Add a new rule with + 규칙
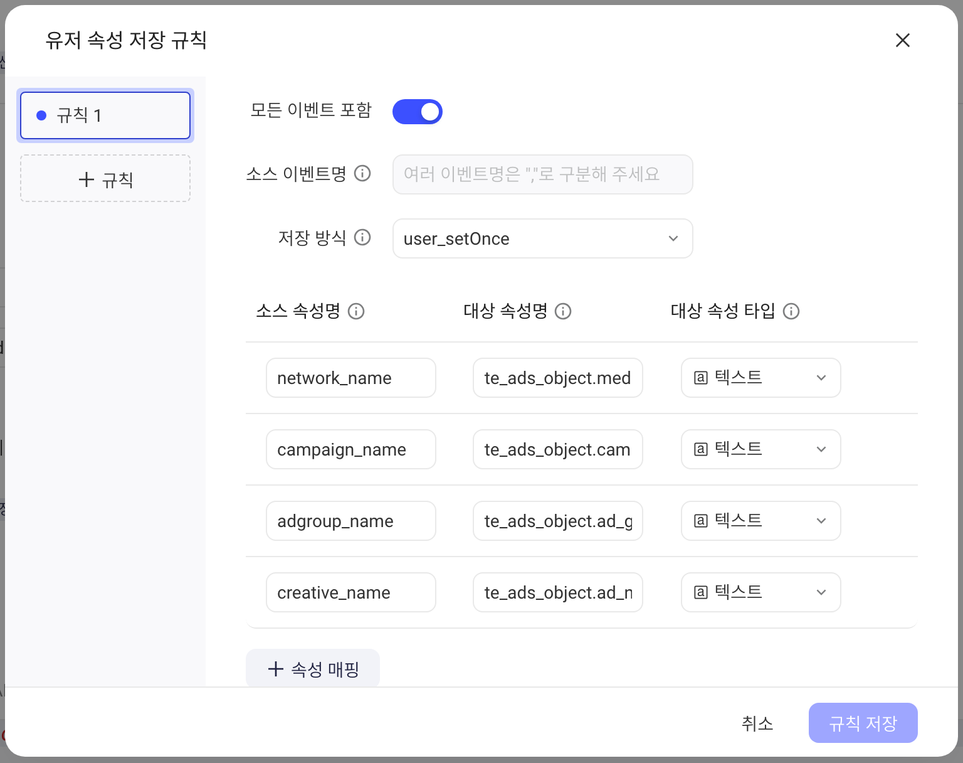963x763 pixels. click(x=105, y=179)
